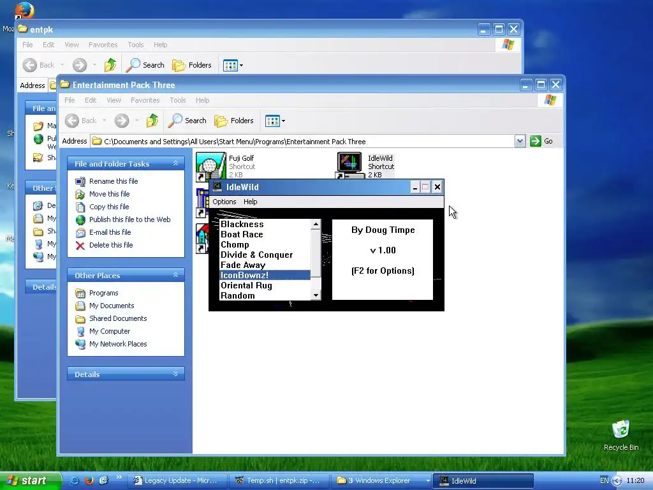The image size is (653, 490).
Task: Select the IdleWild shortcut icon
Action: (349, 165)
